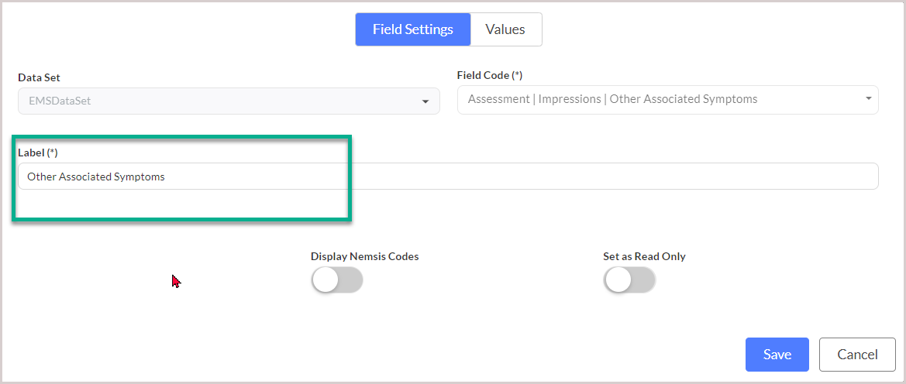Select the EMSDataSet combo box
The height and width of the screenshot is (384, 906).
[229, 101]
